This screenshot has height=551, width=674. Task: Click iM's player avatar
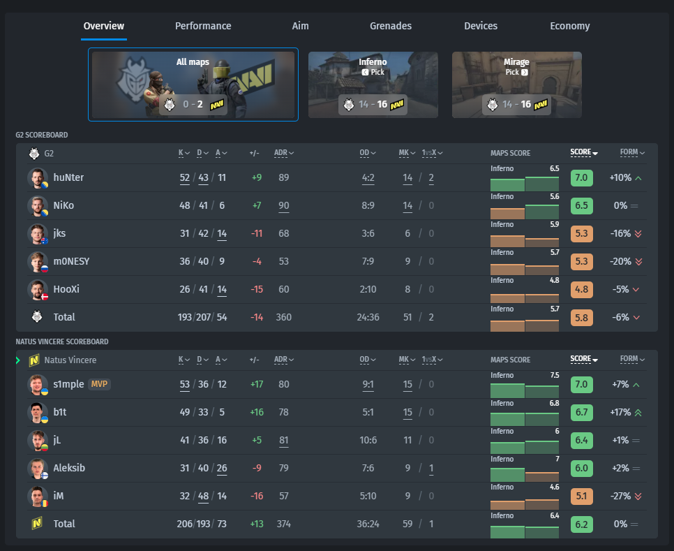click(x=38, y=497)
